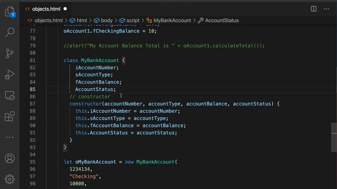337x189 pixels.
Task: Click 'this.fAccountBalance' on line 90
Action: point(104,125)
